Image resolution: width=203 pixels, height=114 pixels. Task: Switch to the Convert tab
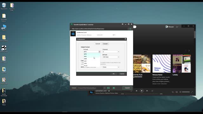[105, 44]
